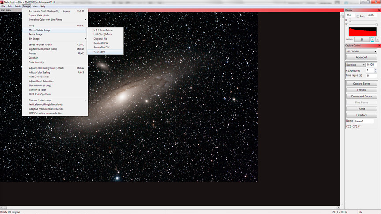Click the Capture Series button
Viewport: 381px width, 214px height.
point(361,84)
